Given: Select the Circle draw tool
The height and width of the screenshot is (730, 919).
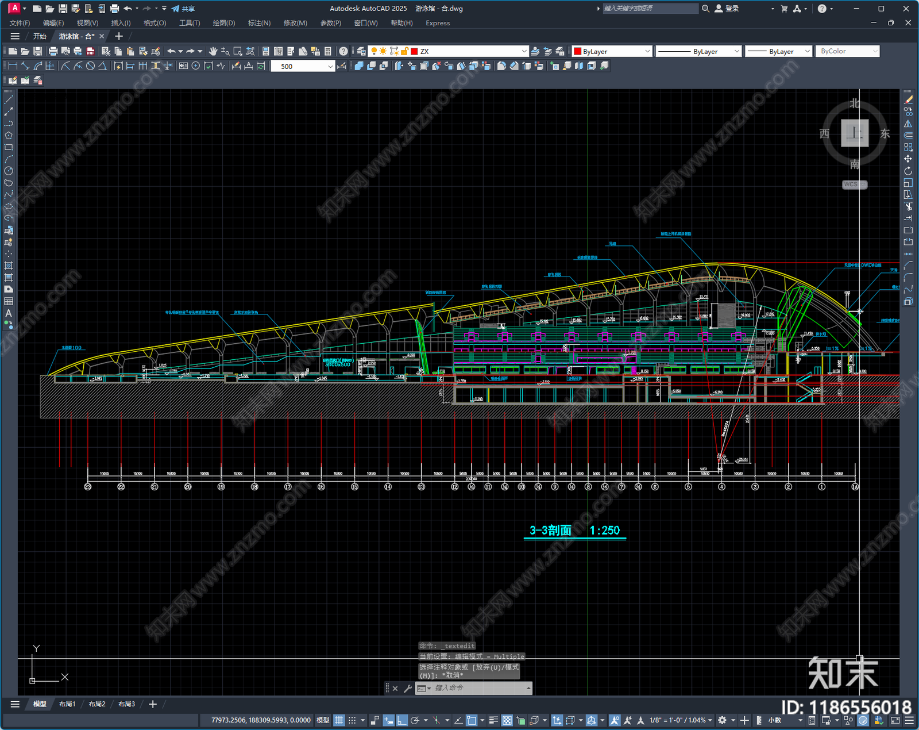Looking at the screenshot, I should tap(9, 171).
